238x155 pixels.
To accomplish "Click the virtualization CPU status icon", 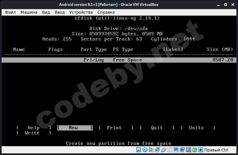I will (188, 150).
